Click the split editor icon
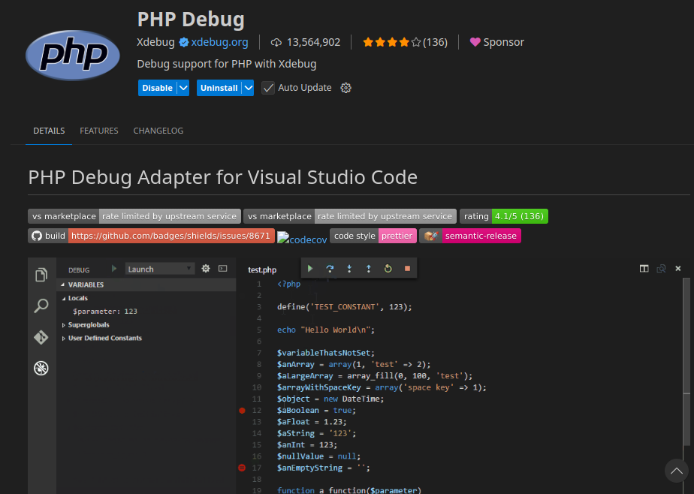This screenshot has width=694, height=494. click(644, 269)
